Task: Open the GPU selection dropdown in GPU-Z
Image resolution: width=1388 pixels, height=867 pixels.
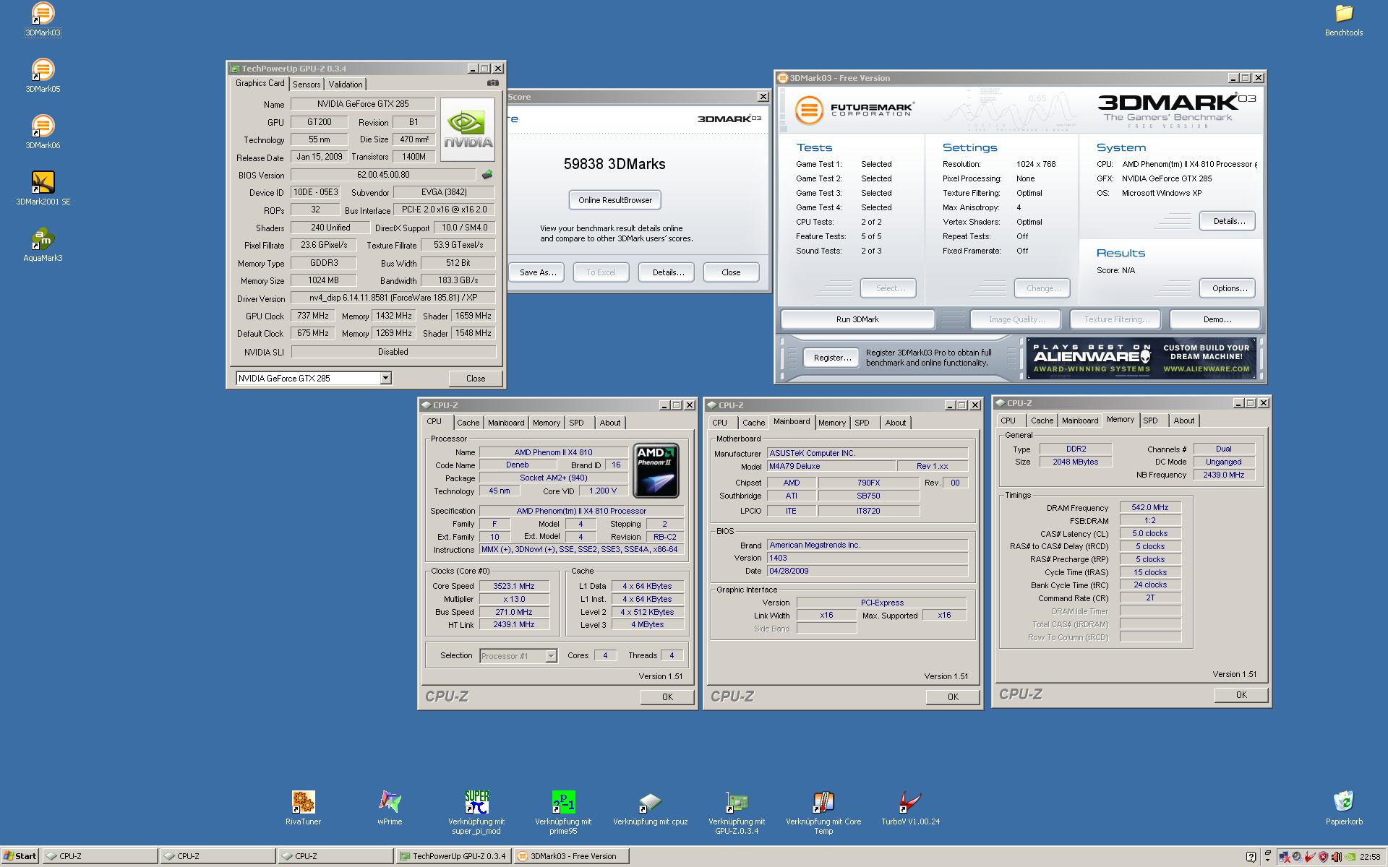Action: click(385, 378)
